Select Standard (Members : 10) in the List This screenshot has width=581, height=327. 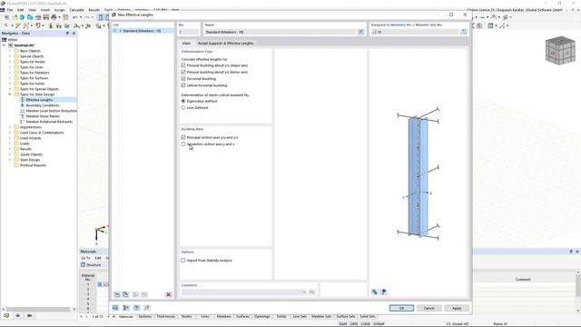pyautogui.click(x=143, y=31)
